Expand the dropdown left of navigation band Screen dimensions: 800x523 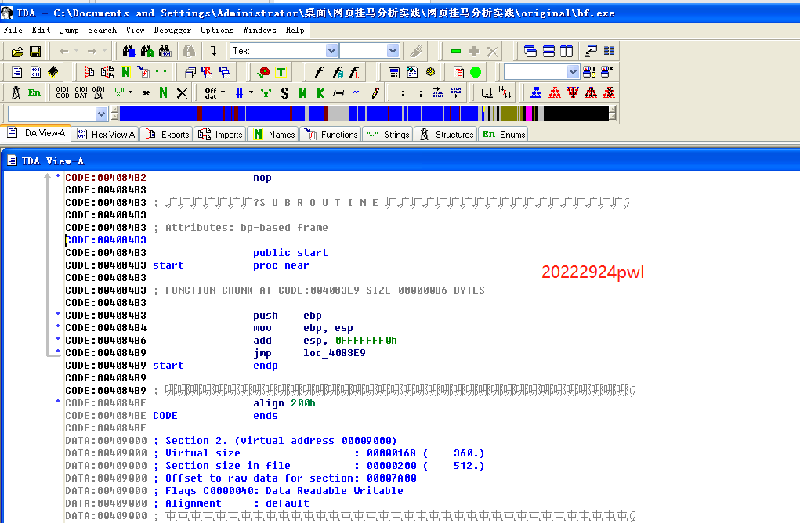click(101, 114)
